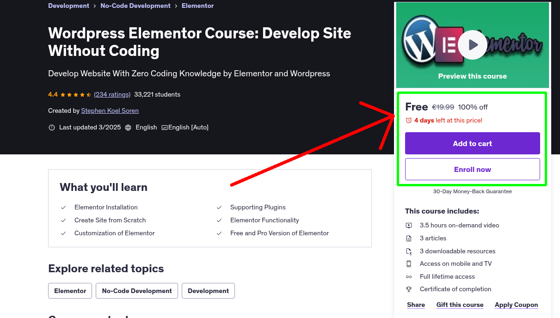Image resolution: width=560 pixels, height=318 pixels.
Task: Click the breadcrumb chevron after No-Code Development
Action: tap(176, 6)
